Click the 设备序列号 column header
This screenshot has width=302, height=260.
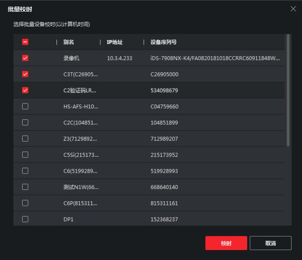[163, 43]
